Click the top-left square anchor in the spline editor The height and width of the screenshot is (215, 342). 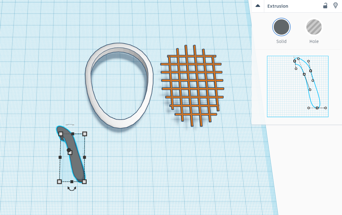[x=294, y=61]
